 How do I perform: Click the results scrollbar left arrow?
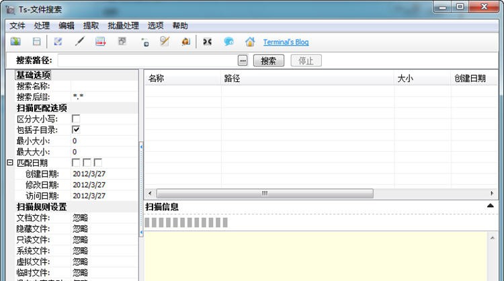coord(150,193)
